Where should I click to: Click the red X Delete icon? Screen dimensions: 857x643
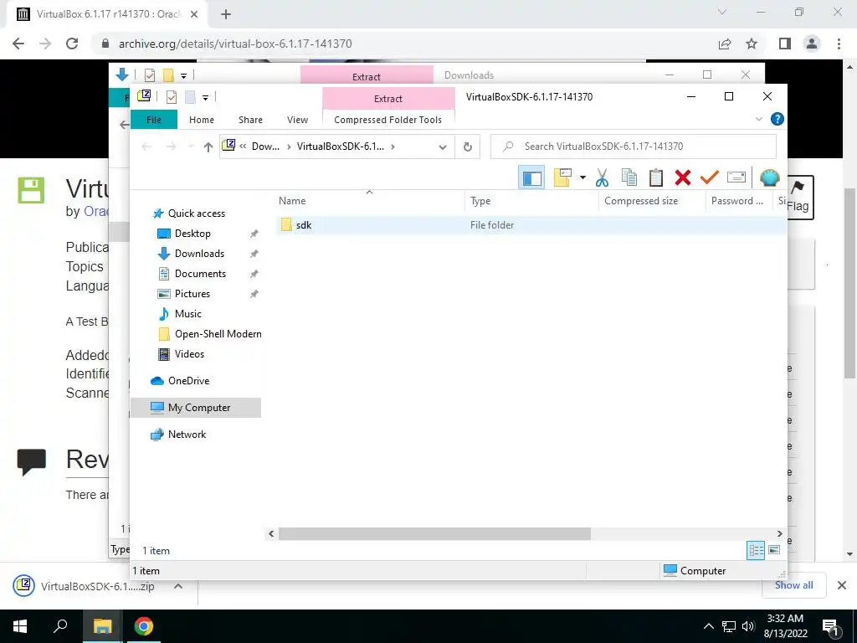tap(683, 177)
